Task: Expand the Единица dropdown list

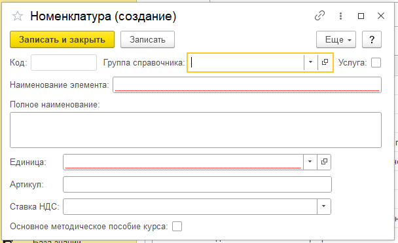Action: coord(310,162)
